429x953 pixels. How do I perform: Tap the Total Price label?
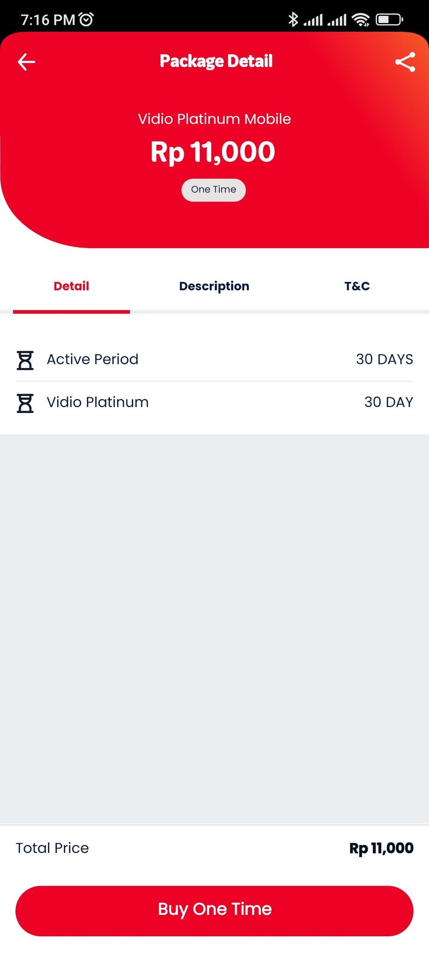tap(52, 848)
